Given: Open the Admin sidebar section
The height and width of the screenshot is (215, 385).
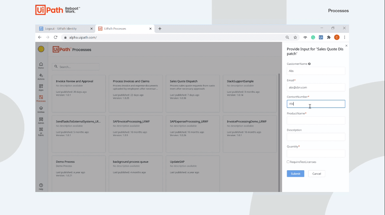Looking at the screenshot, I should [41, 120].
